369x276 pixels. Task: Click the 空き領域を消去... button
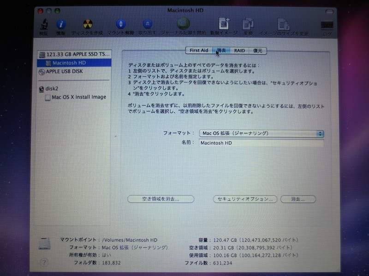(x=161, y=199)
